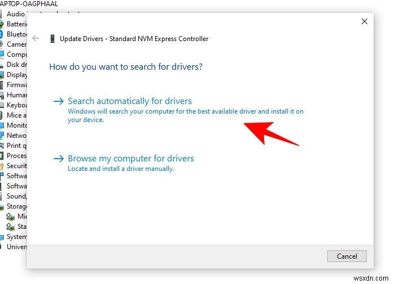Click 'How do you want to search' heading
This screenshot has width=395, height=284.
tap(126, 67)
